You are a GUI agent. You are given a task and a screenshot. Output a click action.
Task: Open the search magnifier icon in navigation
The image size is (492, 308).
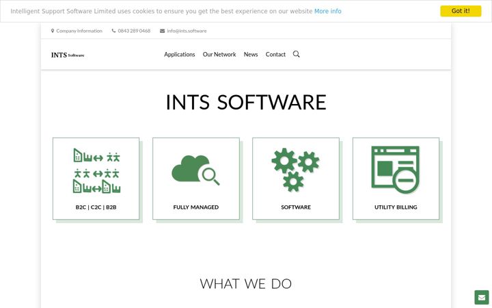[x=296, y=54]
